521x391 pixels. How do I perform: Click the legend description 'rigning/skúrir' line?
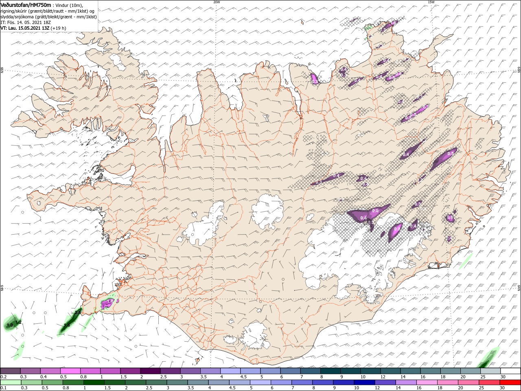(x=47, y=11)
